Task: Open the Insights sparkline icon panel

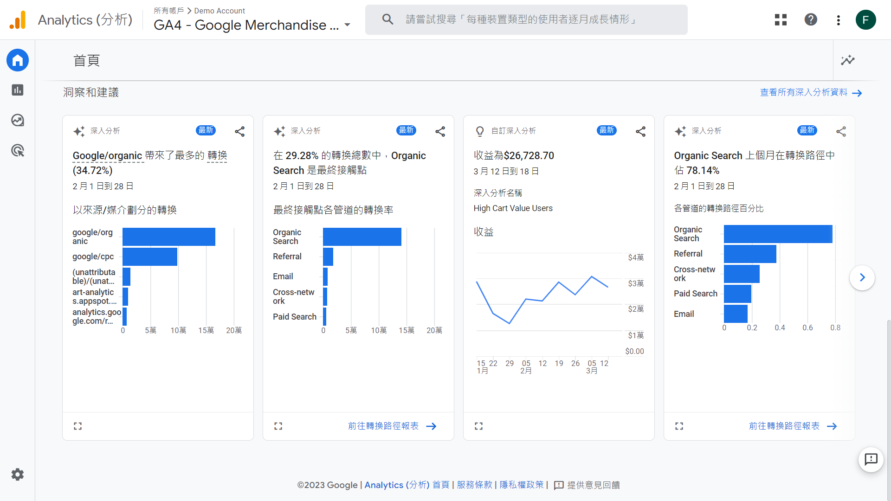Action: coord(848,60)
